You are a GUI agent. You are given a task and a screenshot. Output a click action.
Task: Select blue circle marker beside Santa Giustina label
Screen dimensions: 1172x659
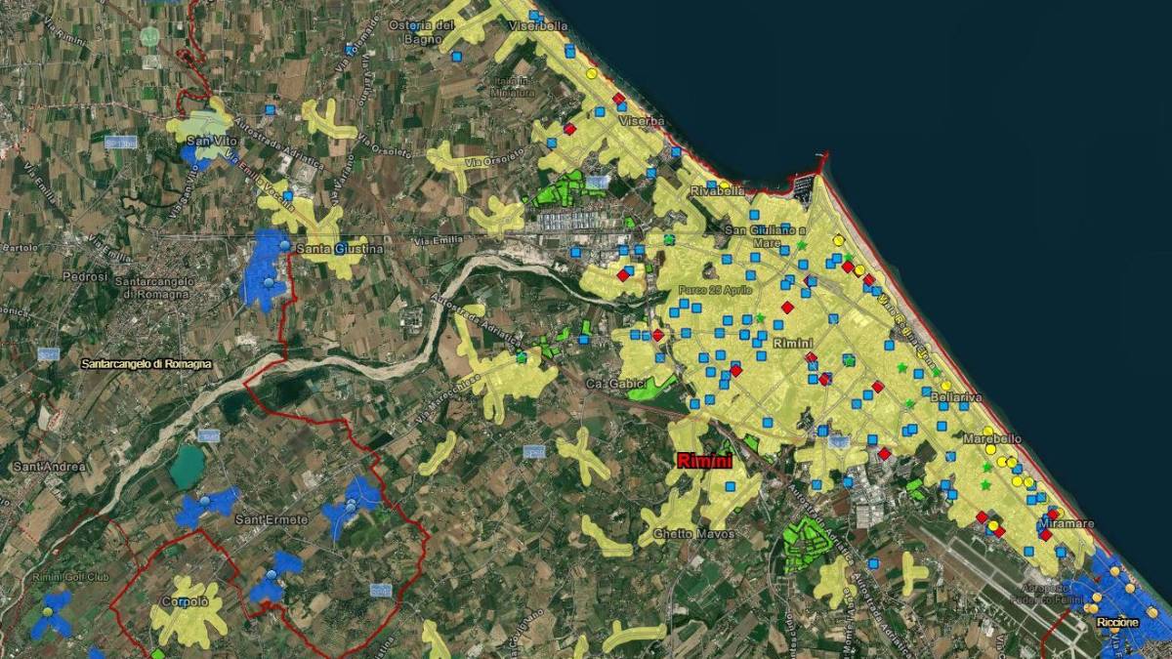click(x=285, y=244)
